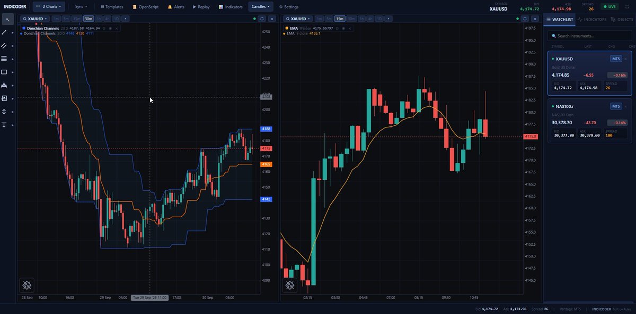Click the Donchian Channels blue color swatch
Screen dimensions: 636x314
point(24,28)
